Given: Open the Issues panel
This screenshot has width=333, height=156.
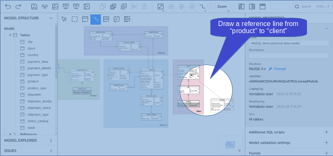Looking at the screenshot, I should (x=29, y=151).
